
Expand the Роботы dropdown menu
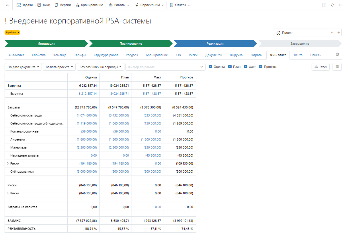(119, 5)
